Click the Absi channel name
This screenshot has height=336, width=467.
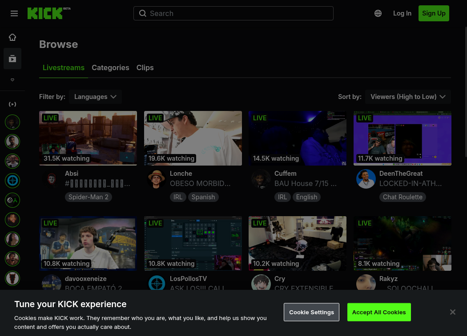tap(72, 174)
